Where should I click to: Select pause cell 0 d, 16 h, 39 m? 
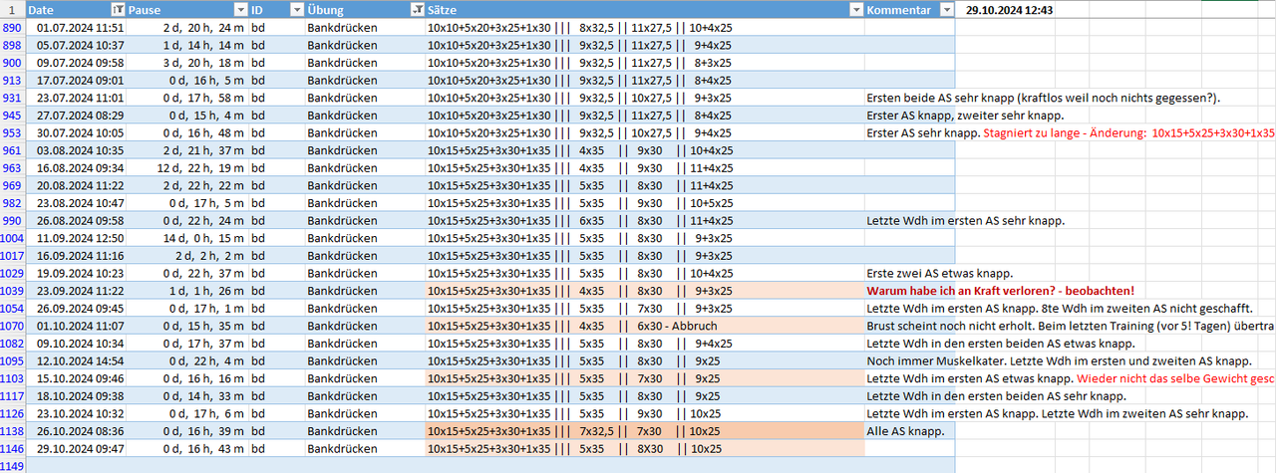pyautogui.click(x=187, y=429)
